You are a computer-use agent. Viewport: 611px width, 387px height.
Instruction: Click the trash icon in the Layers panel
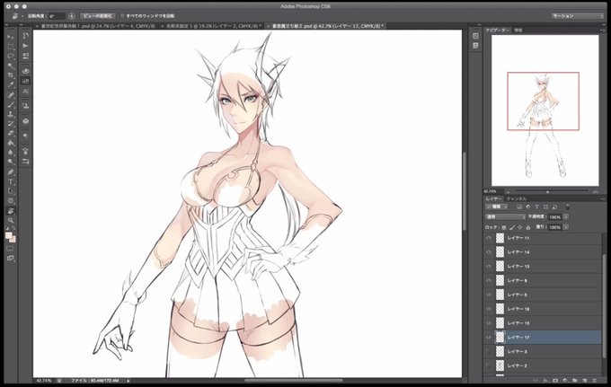pyautogui.click(x=595, y=381)
